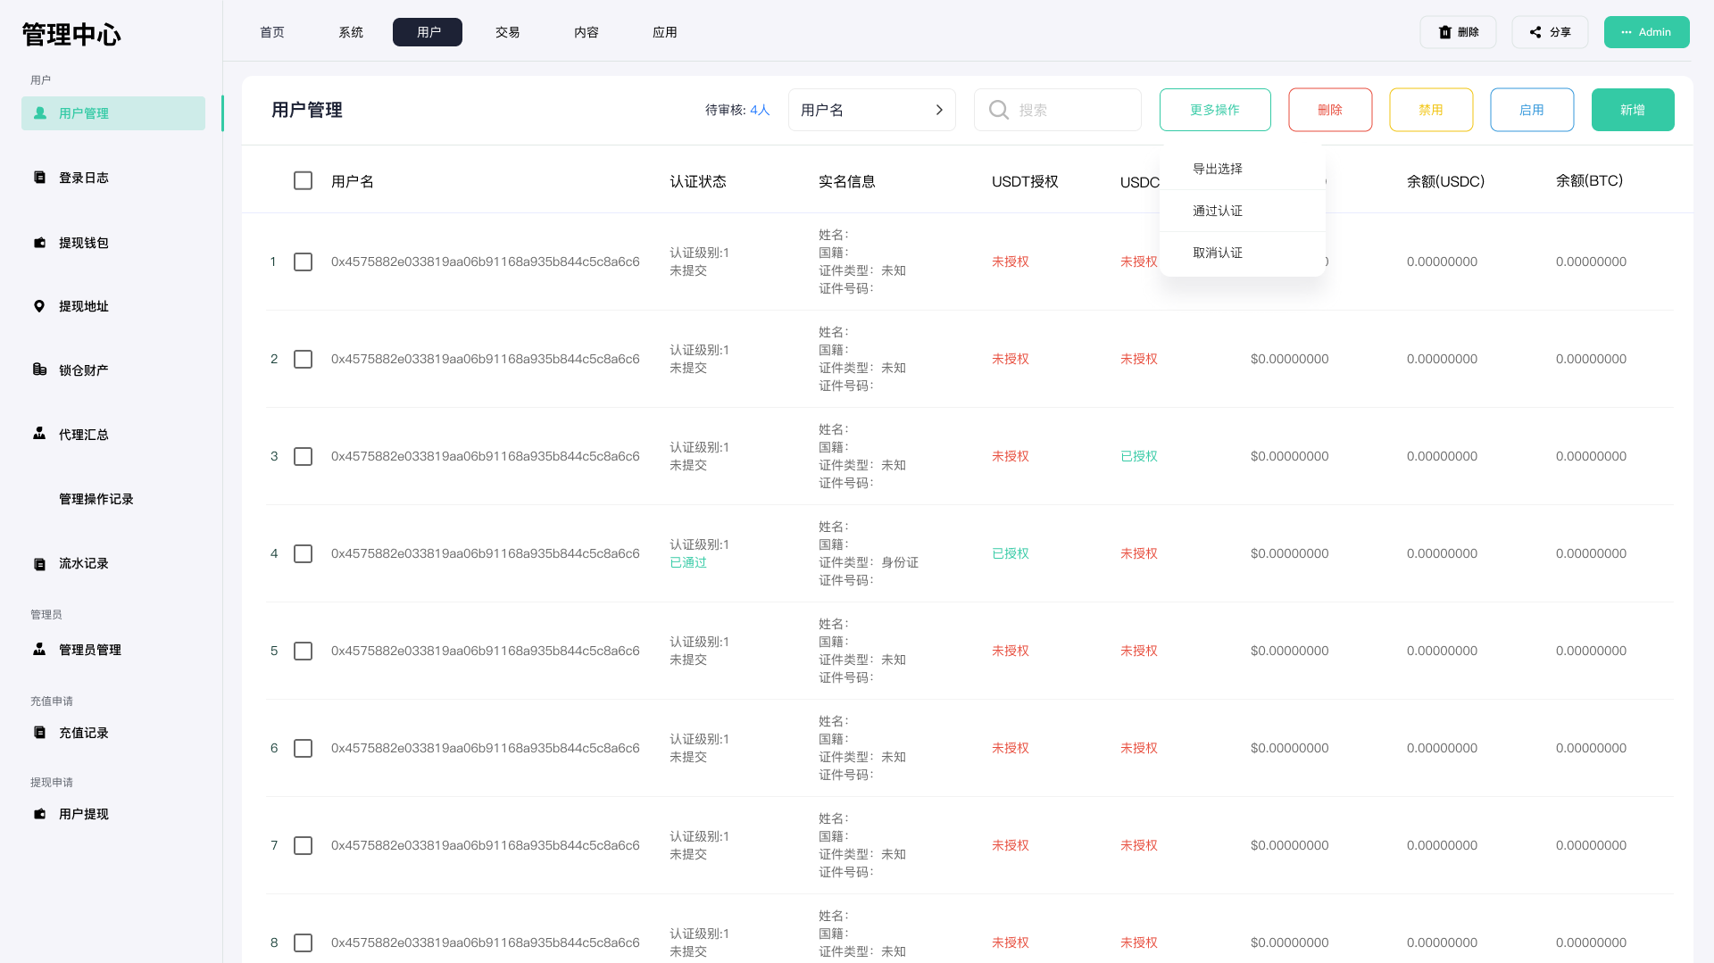1714x963 pixels.
Task: Click the icon beside 充值记录
Action: tap(39, 733)
